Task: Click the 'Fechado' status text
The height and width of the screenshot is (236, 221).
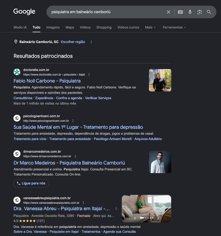Action: (84, 216)
